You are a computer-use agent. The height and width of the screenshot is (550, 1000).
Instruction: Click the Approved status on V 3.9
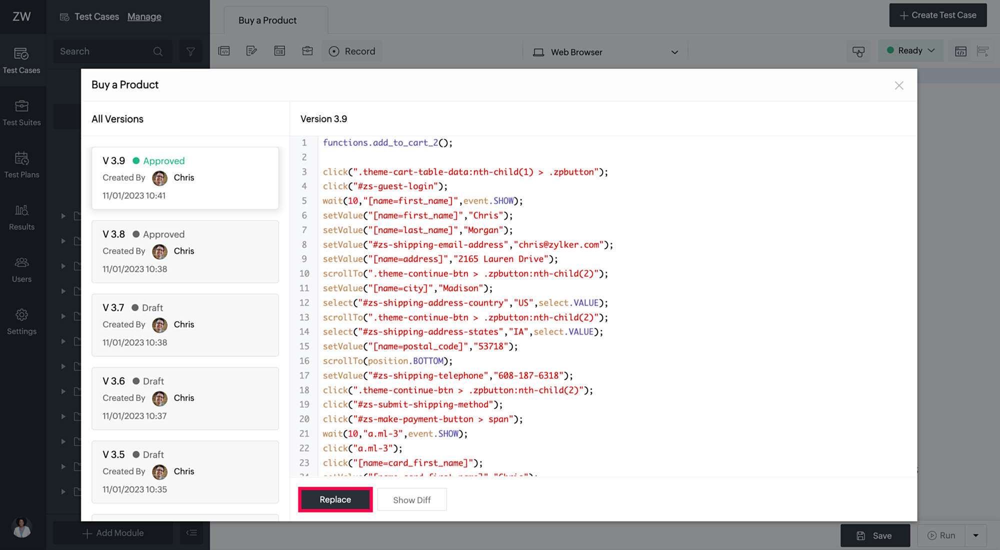click(158, 161)
